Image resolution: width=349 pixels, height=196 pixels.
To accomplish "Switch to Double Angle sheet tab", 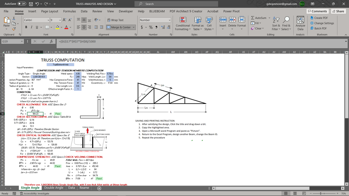I will coord(54,188).
